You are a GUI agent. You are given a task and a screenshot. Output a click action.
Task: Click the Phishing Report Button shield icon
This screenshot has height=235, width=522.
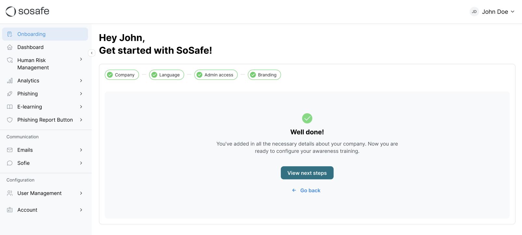(10, 120)
